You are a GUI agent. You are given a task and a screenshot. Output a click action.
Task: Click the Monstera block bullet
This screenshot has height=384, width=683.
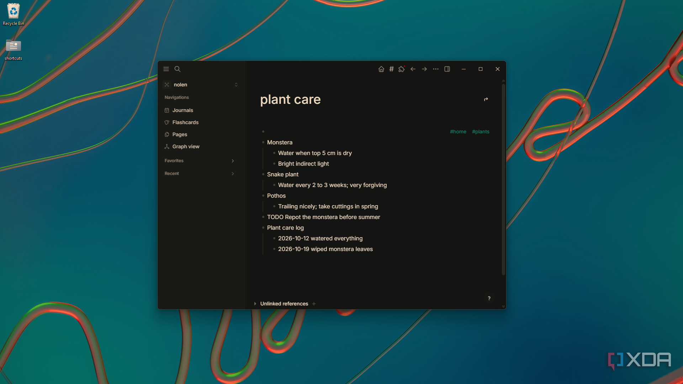click(x=263, y=142)
